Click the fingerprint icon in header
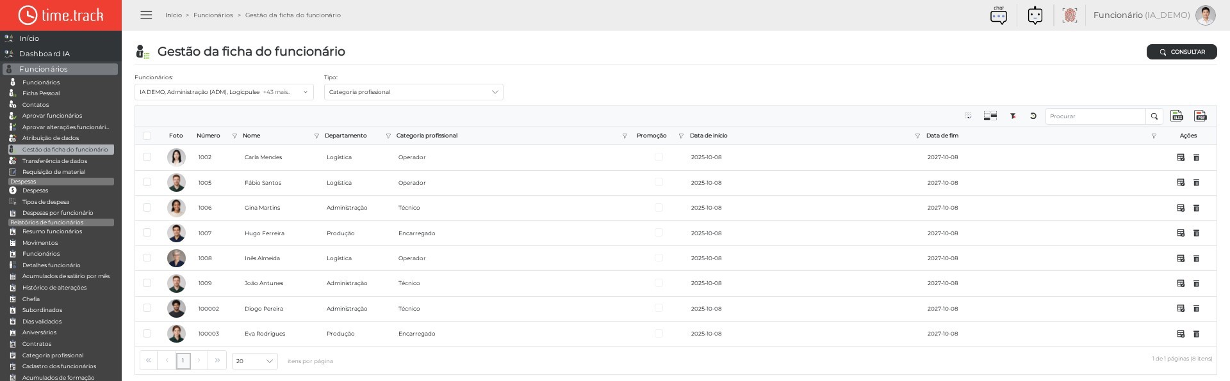This screenshot has height=381, width=1230. (x=1069, y=15)
